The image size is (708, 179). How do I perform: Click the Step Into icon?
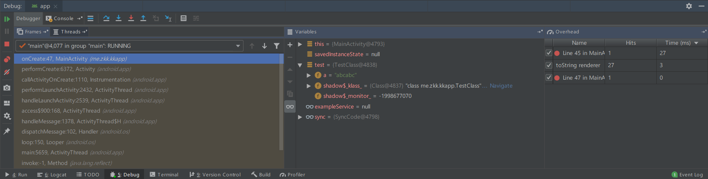pos(119,18)
